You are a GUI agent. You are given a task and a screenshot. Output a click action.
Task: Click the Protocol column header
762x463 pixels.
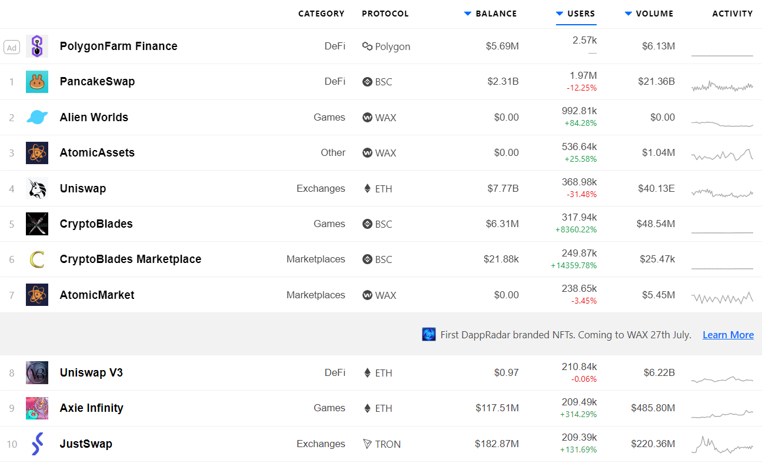[x=385, y=14]
